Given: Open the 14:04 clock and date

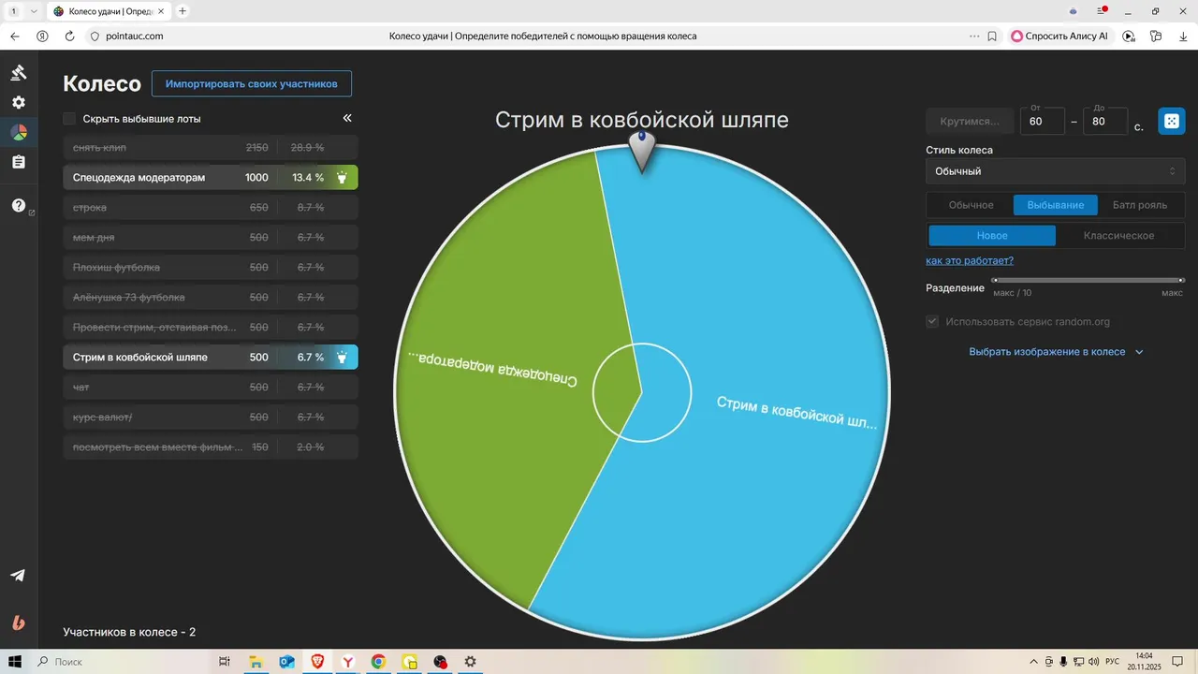Looking at the screenshot, I should coord(1145,662).
